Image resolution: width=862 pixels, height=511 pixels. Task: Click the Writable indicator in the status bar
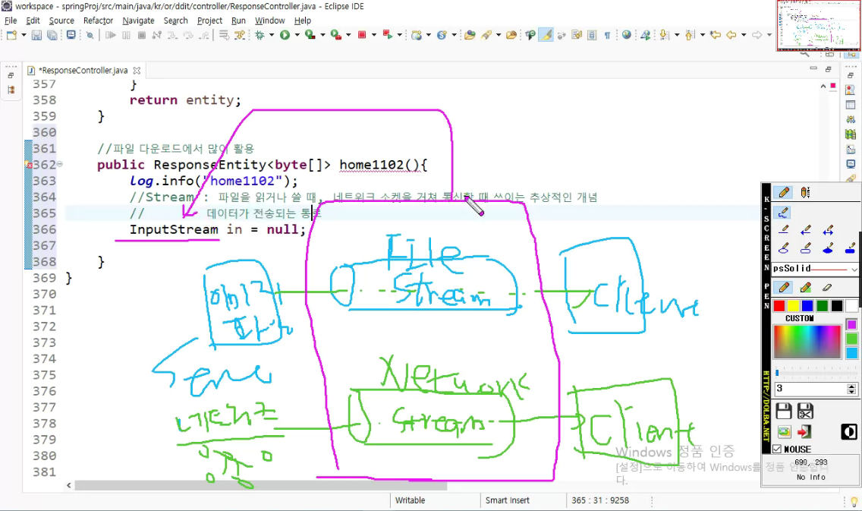tap(411, 500)
